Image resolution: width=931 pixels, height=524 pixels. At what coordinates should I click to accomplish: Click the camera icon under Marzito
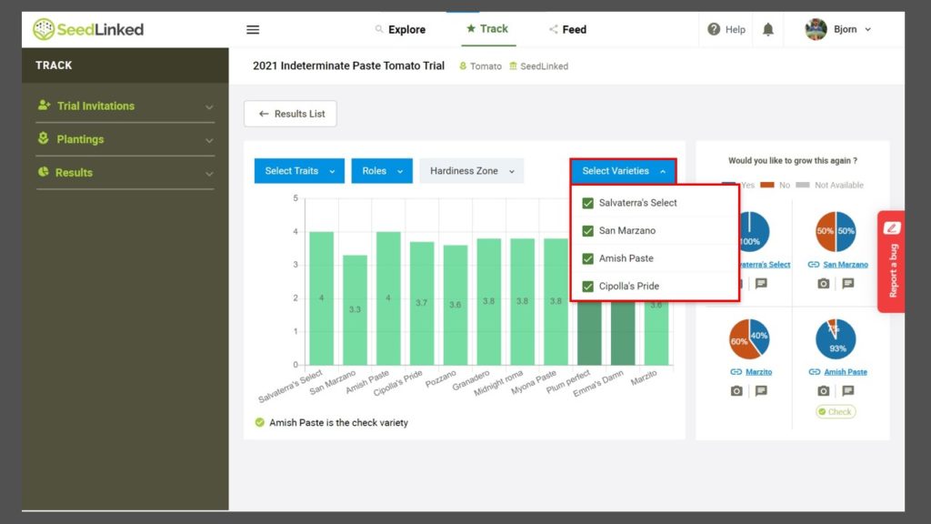coord(736,390)
